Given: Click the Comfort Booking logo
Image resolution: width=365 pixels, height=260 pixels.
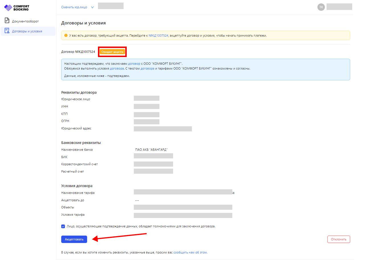Looking at the screenshot, I should 17,8.
